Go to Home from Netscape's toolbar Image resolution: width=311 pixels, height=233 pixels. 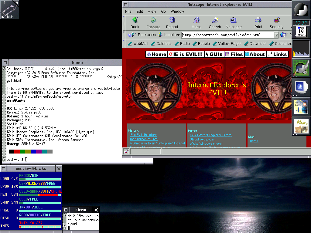pos(197,23)
